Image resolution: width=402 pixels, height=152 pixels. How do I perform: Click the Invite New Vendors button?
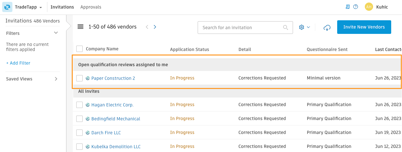(x=364, y=27)
